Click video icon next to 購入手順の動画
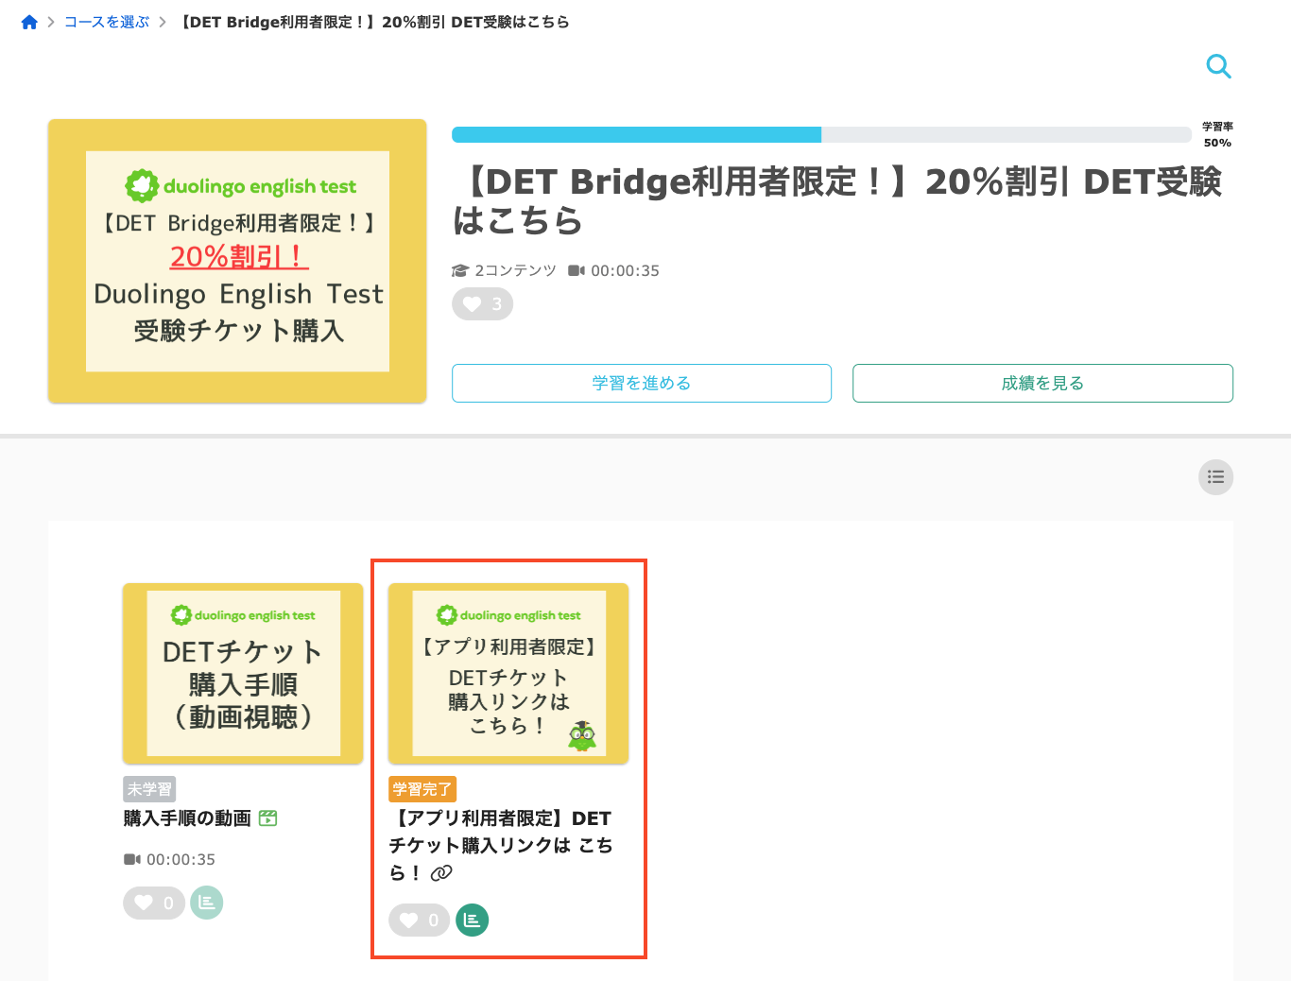Image resolution: width=1291 pixels, height=981 pixels. [x=267, y=818]
